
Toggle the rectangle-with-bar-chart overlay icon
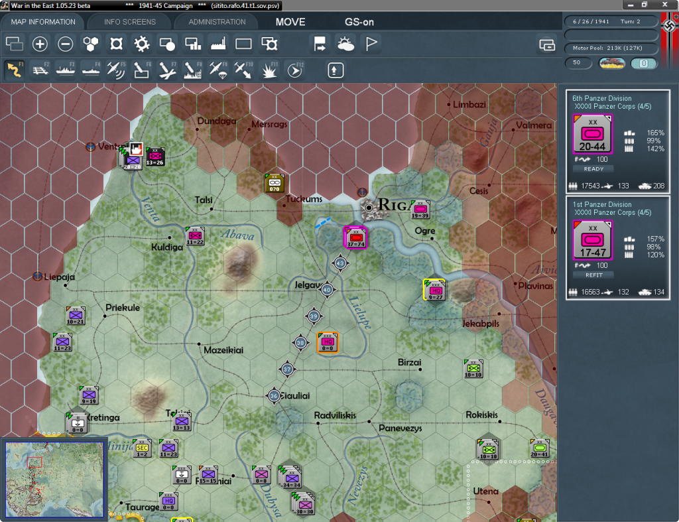(x=193, y=44)
